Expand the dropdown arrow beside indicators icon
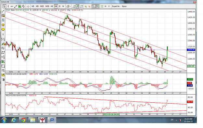This screenshot has width=203, height=128. tap(70, 6)
